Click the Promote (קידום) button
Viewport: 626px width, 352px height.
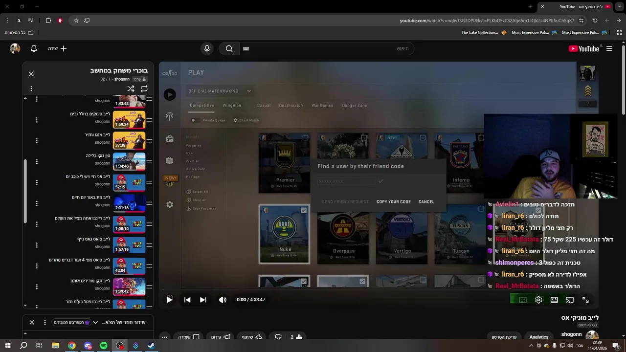[x=221, y=337]
